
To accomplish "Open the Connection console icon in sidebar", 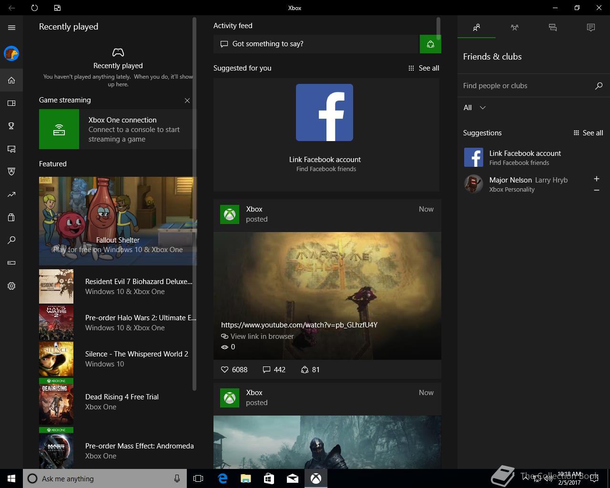I will pos(11,263).
